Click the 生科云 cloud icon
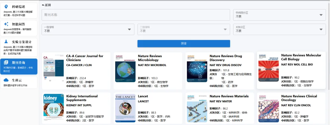This screenshot has width=330, height=125. 6,80
